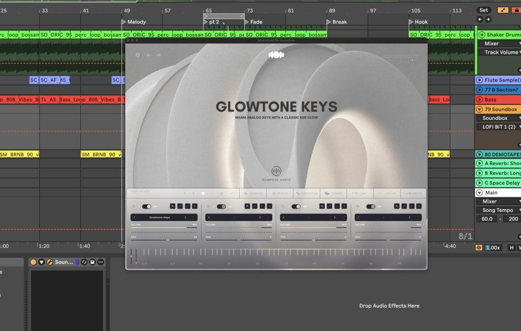Collapse the 79 Soundbox track
The image size is (521, 331).
click(x=479, y=109)
